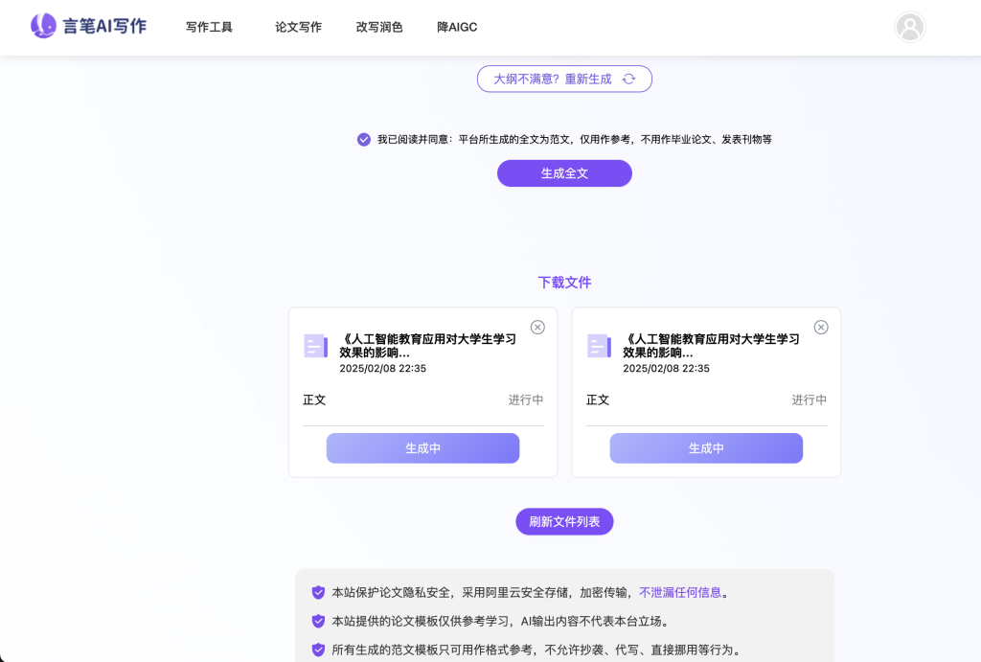
Task: Close the right download file card
Action: [821, 328]
